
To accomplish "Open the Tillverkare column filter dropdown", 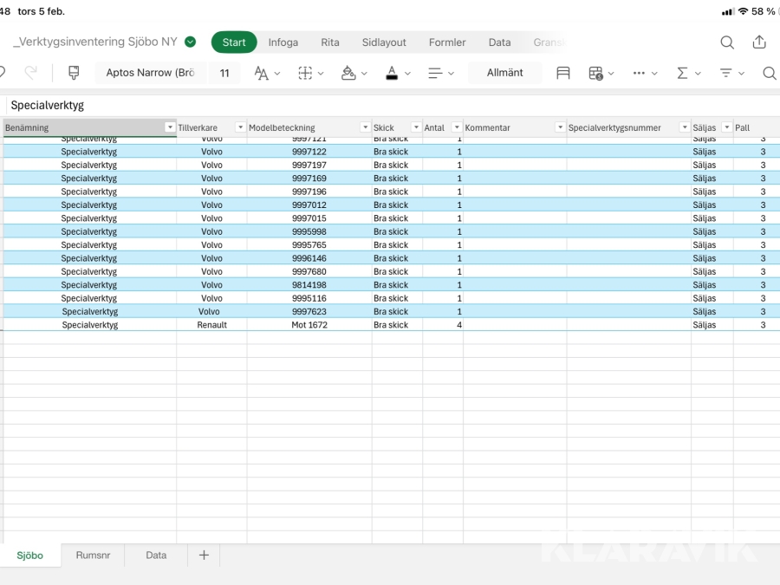I will (x=240, y=128).
